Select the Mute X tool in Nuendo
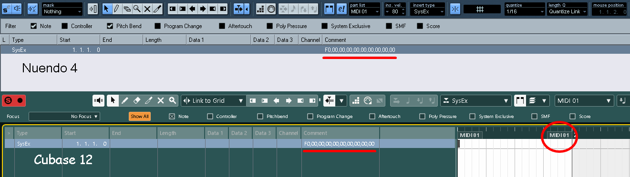 148,9
